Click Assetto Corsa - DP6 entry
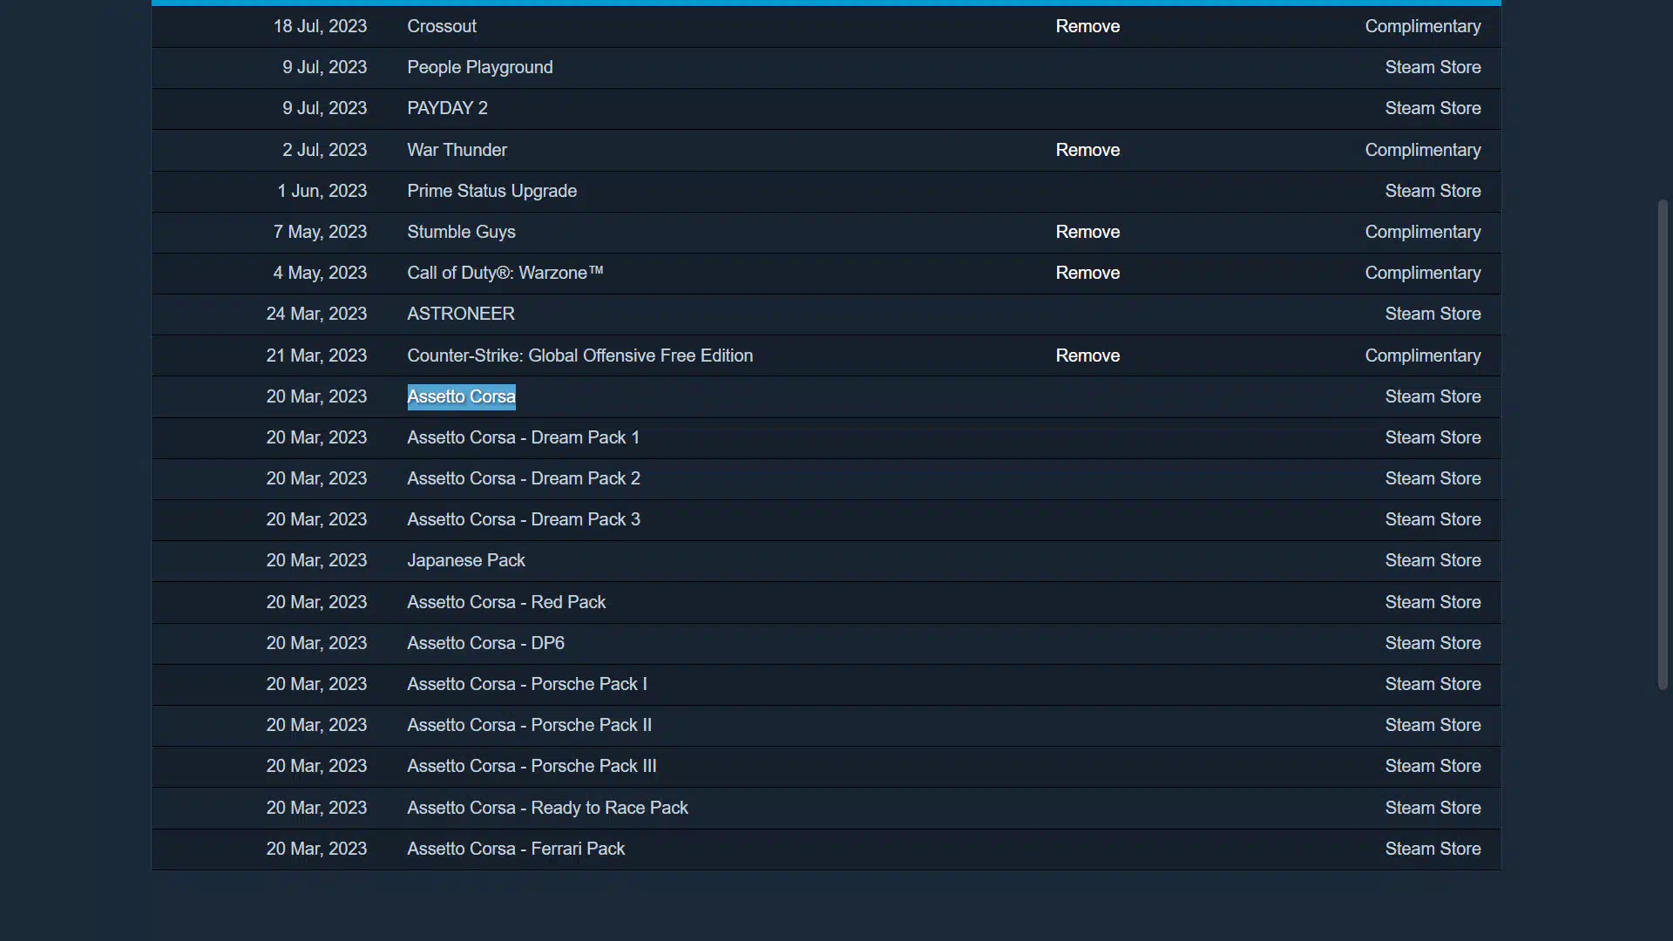Screen dimensions: 1673x941 (485, 643)
